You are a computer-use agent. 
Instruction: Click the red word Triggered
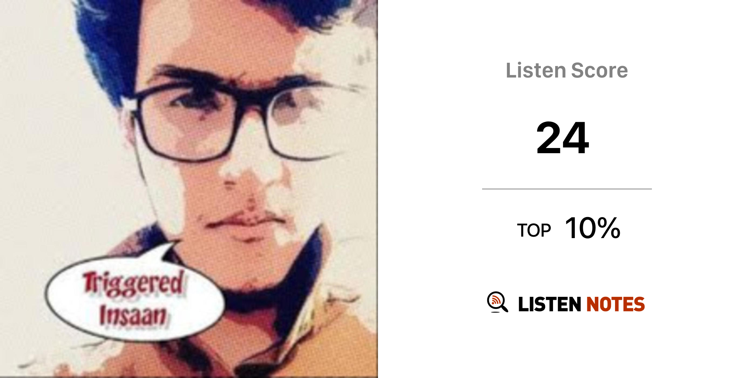(x=133, y=283)
